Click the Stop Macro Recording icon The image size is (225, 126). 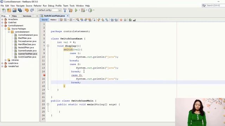click(x=125, y=20)
